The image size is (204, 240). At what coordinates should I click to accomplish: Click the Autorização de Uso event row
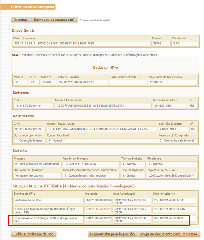pyautogui.click(x=49, y=200)
